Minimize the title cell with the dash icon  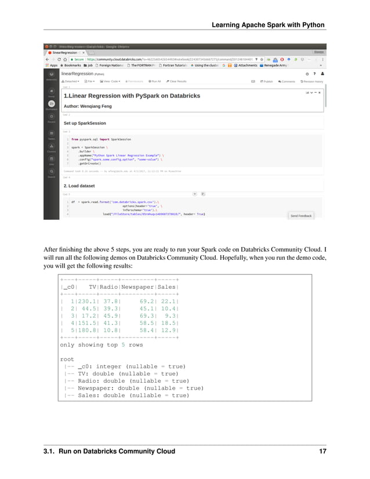click(x=315, y=92)
